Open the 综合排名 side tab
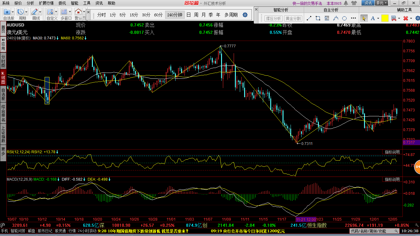420x236 pixels. click(x=3, y=113)
